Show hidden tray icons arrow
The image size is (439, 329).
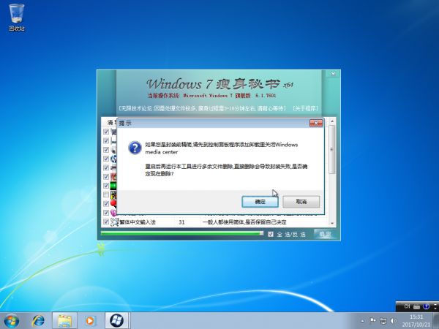[x=363, y=321]
